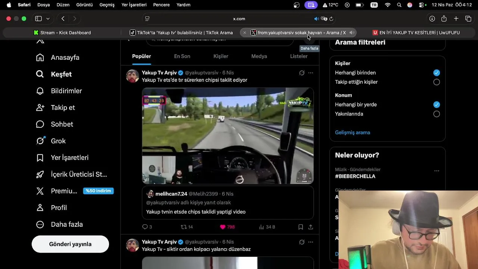Open melihcan7.24 quoted post author
The height and width of the screenshot is (269, 478).
[171, 194]
